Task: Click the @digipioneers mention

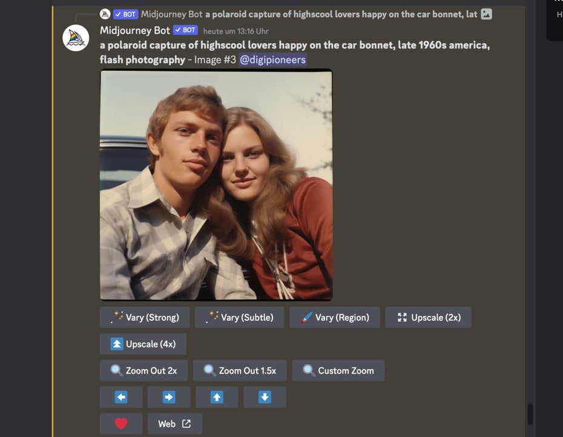Action: tap(272, 60)
